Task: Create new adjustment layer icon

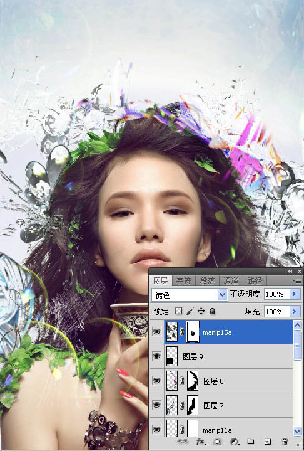Action: [235, 442]
